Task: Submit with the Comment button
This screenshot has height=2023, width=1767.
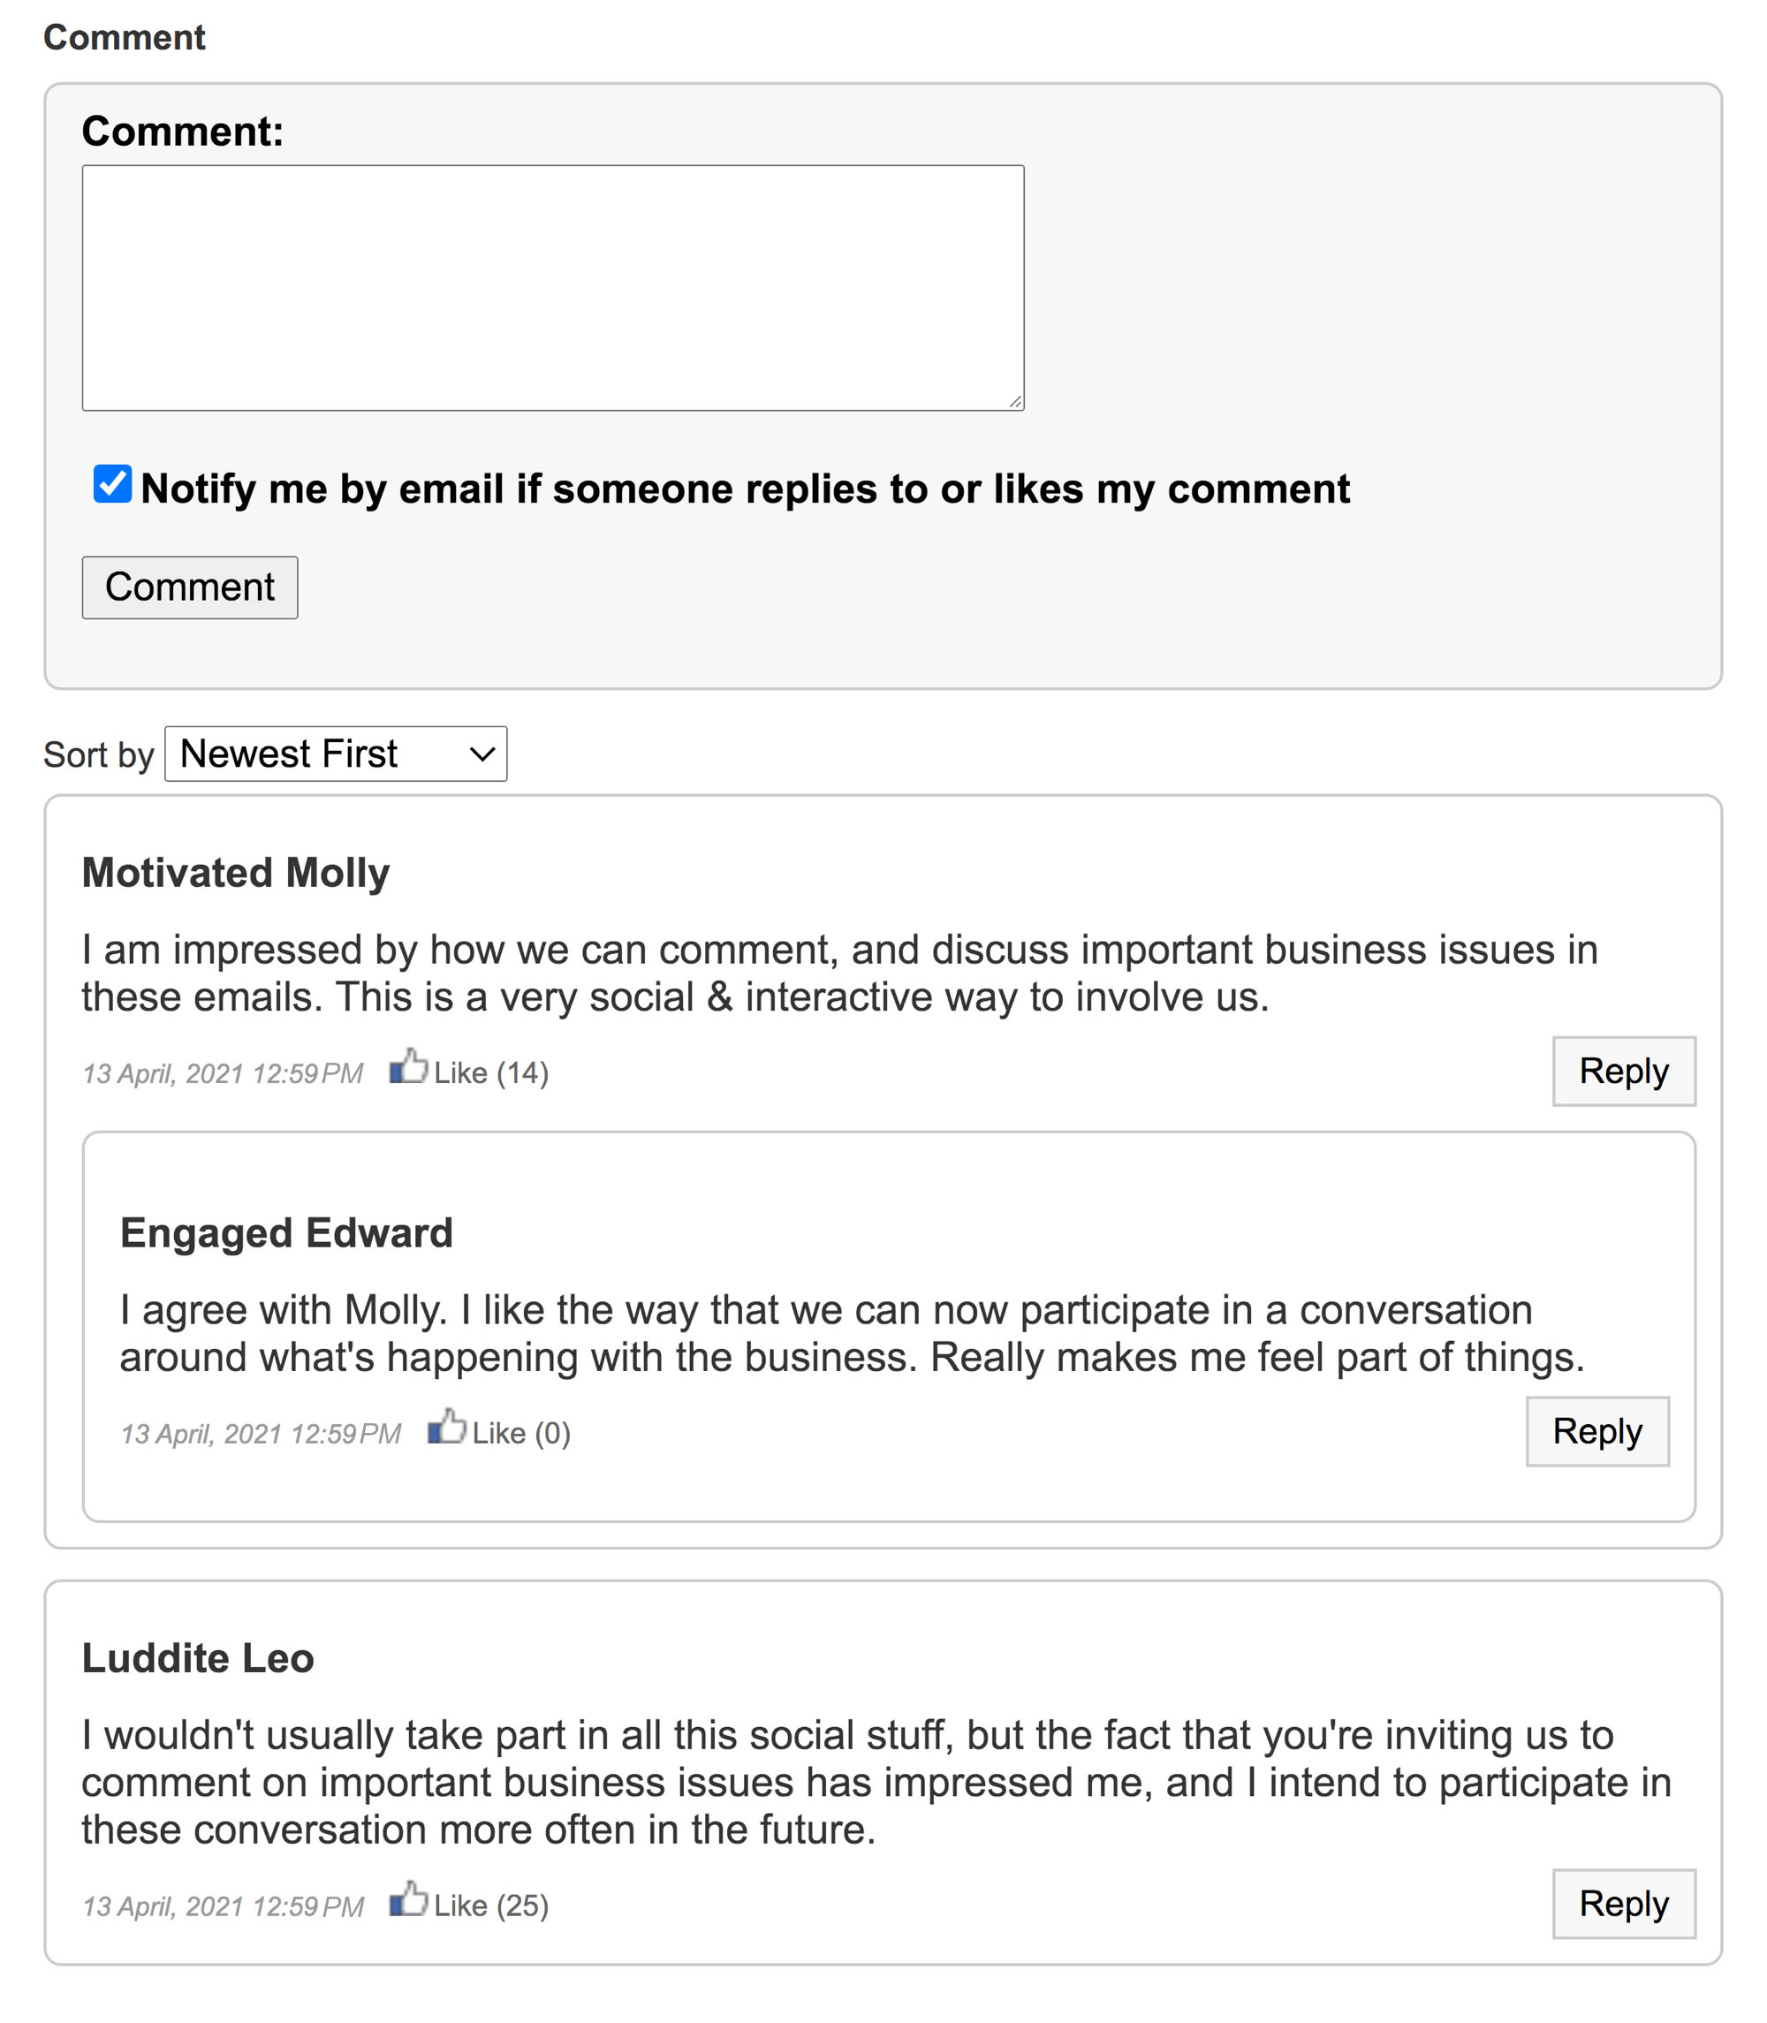Action: click(x=189, y=587)
